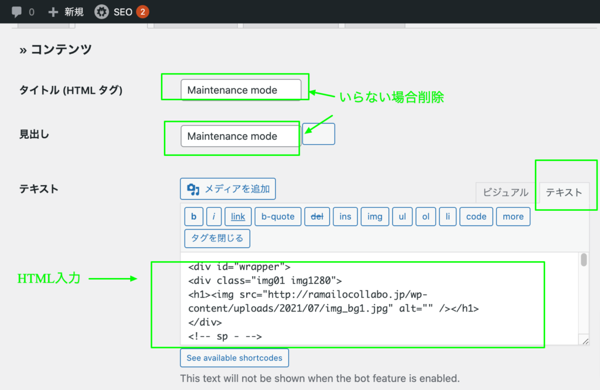Click the 'タイトル (HTML タグ)' field label

(x=71, y=90)
